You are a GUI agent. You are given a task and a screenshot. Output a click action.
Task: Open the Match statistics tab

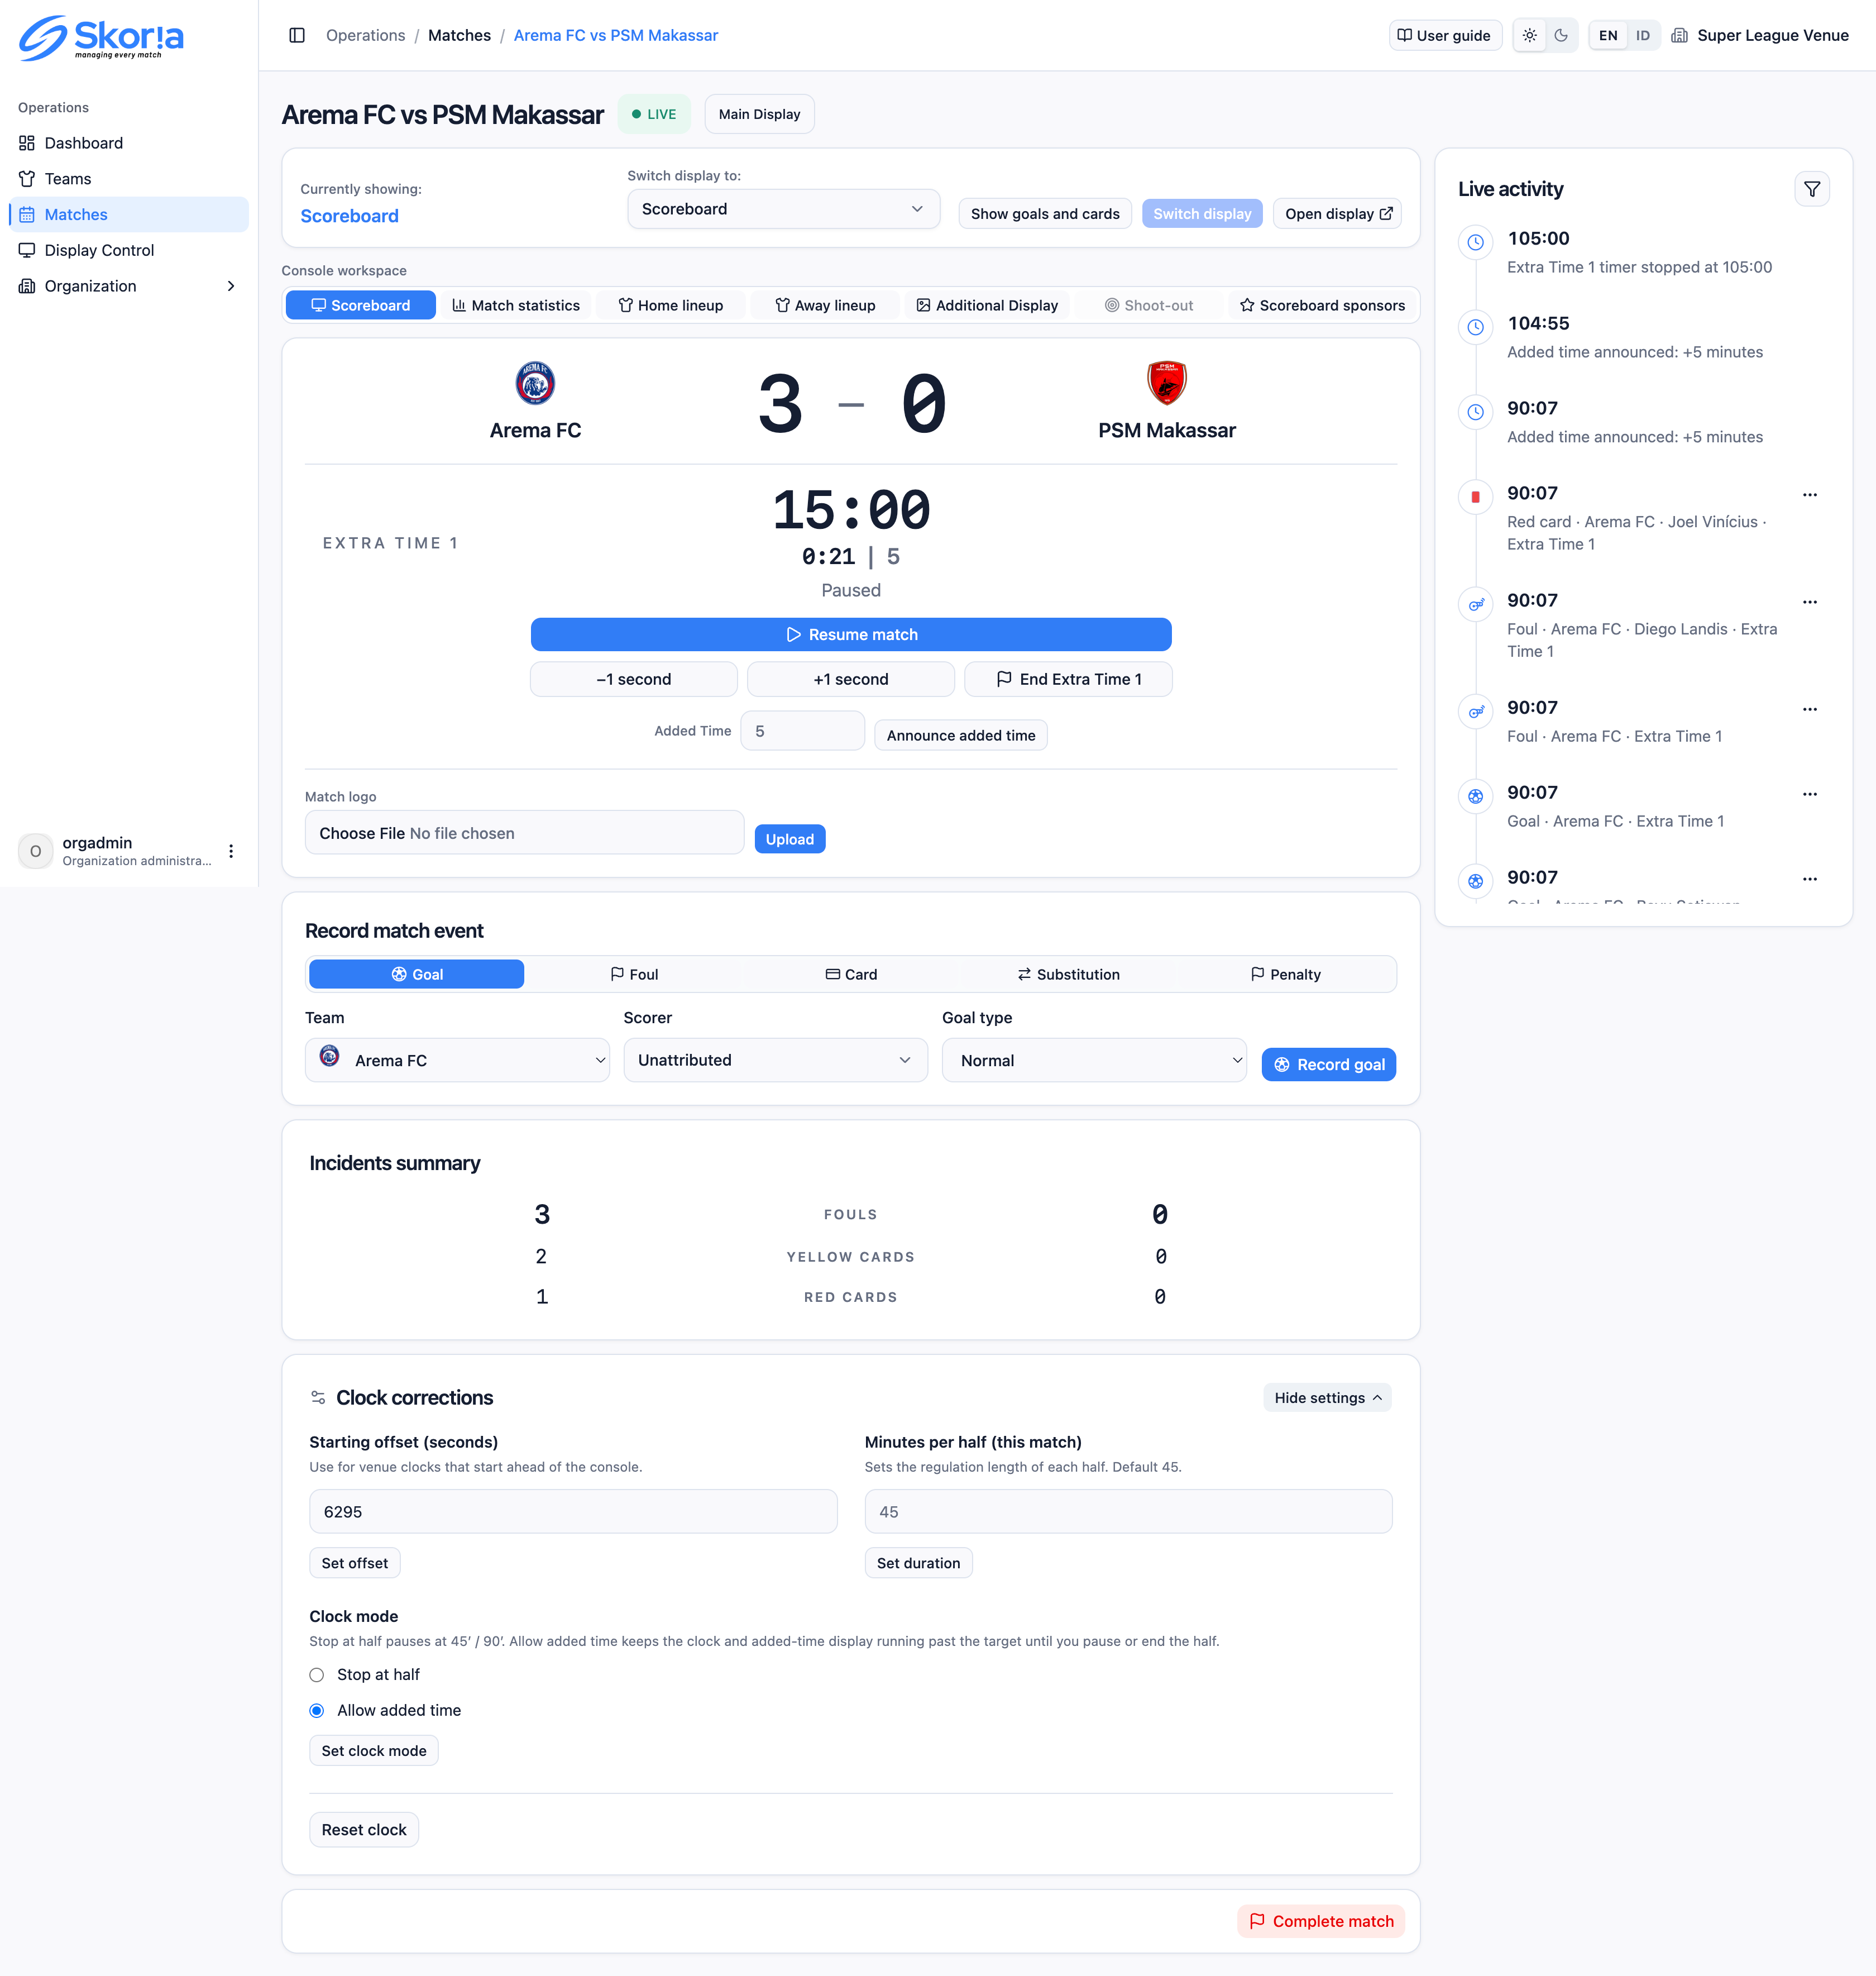[516, 305]
